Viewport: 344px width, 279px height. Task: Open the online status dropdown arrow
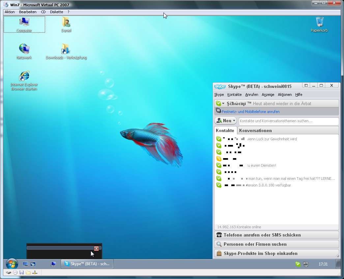[223, 103]
